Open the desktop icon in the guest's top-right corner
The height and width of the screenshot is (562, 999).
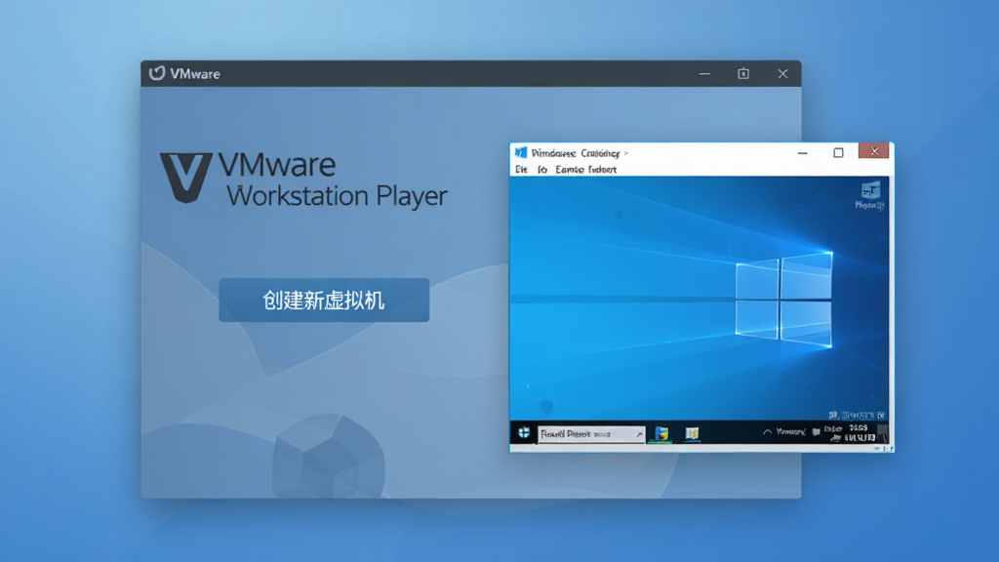coord(870,195)
